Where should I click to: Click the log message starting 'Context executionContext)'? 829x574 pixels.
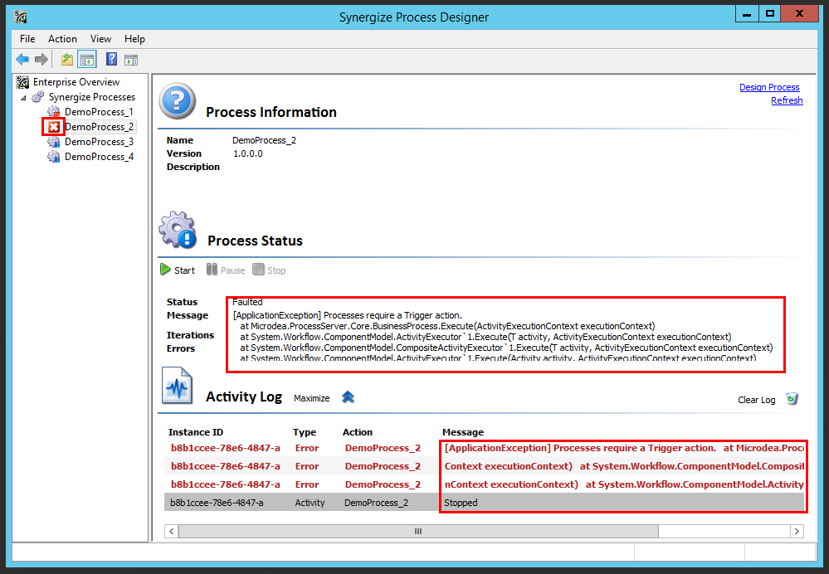(624, 466)
